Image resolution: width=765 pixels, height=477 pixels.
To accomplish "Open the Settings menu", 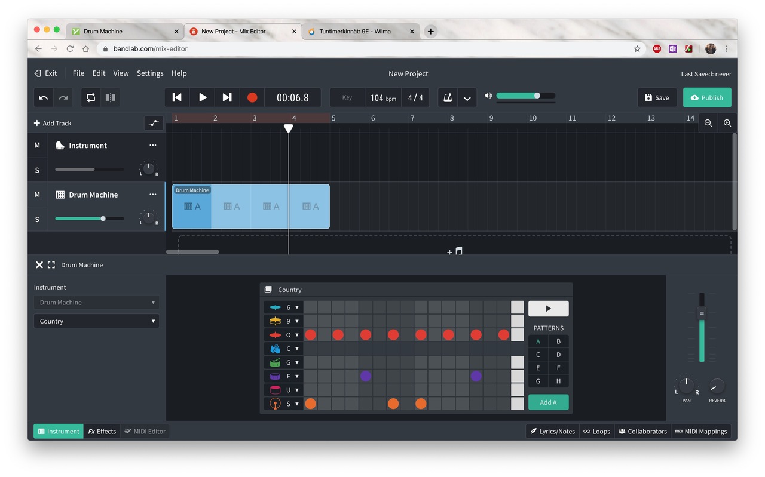I will point(150,73).
